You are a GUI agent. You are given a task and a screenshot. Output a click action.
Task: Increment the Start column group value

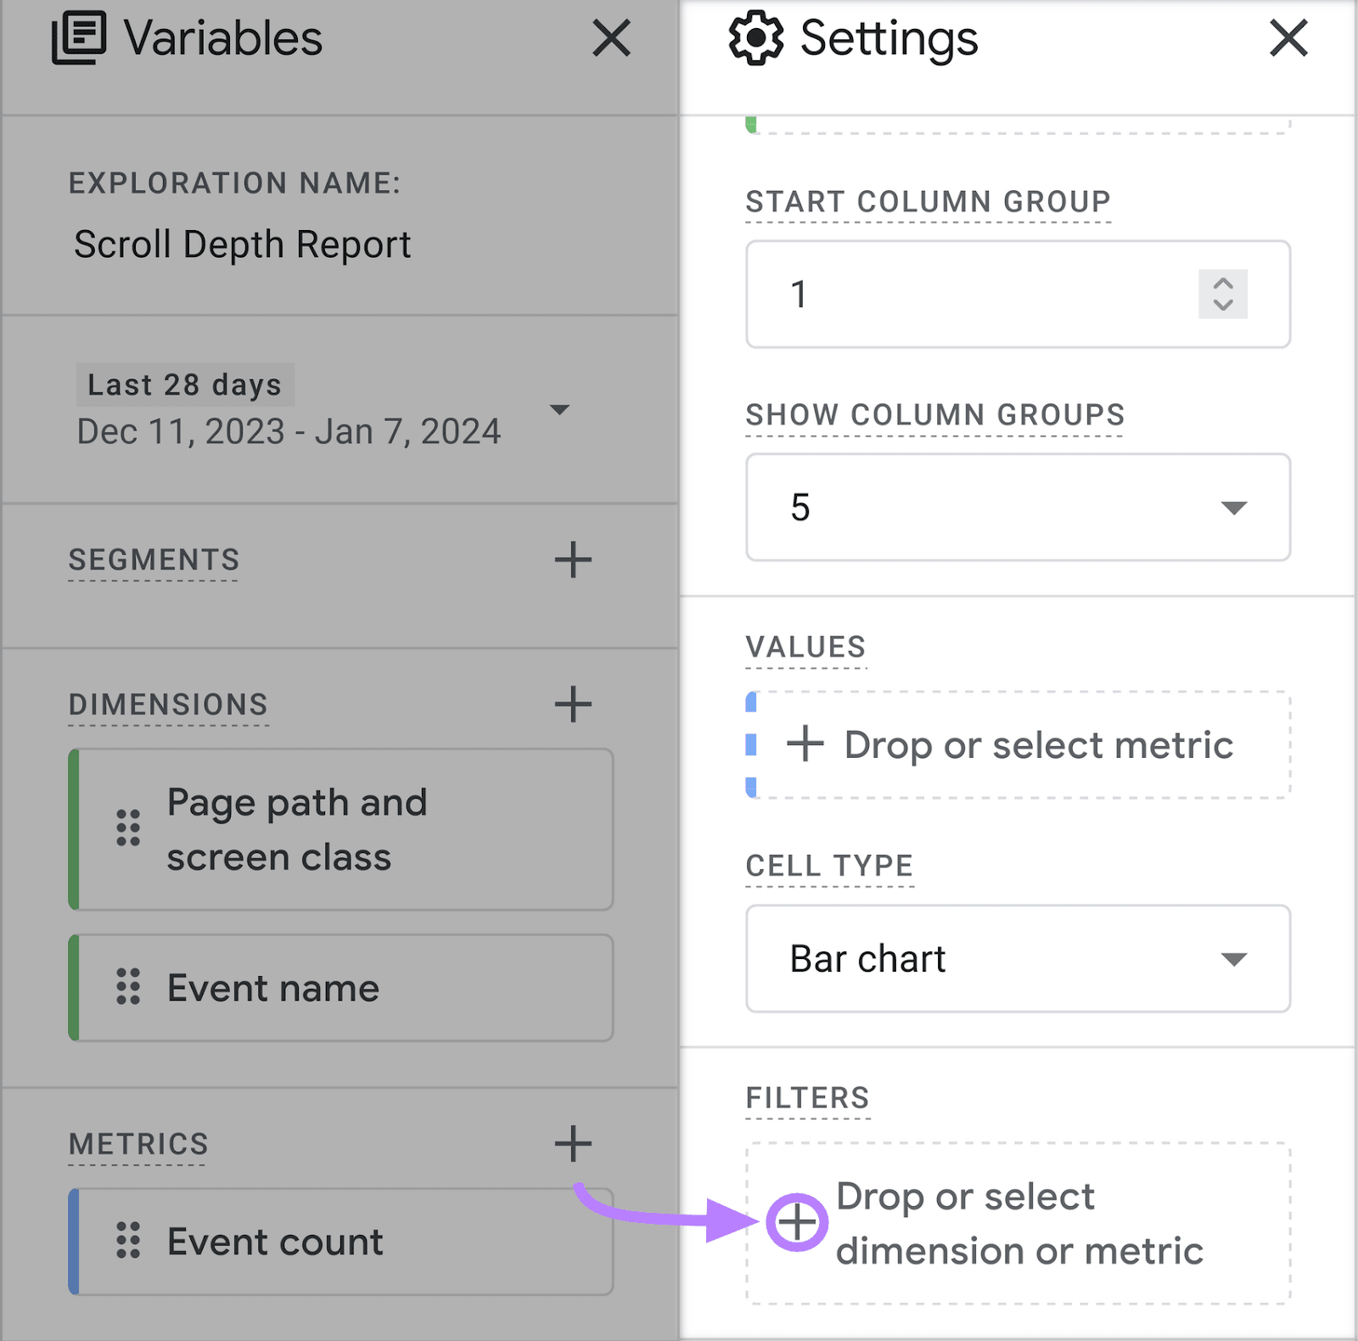[x=1222, y=284]
